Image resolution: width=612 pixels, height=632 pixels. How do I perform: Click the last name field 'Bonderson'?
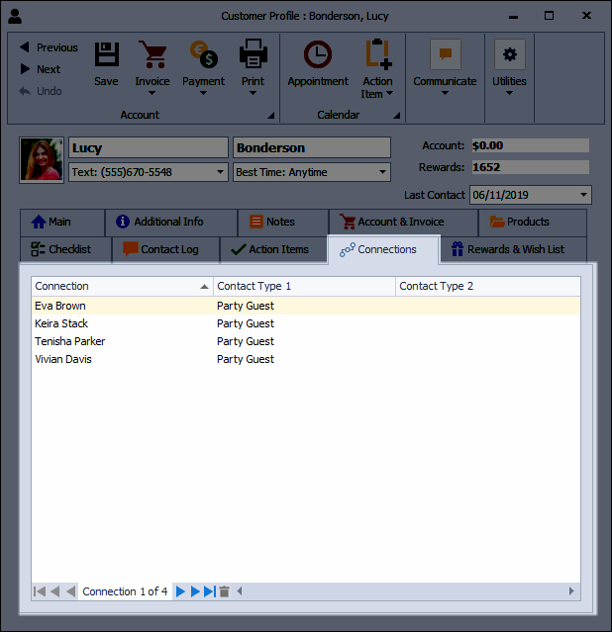click(312, 147)
